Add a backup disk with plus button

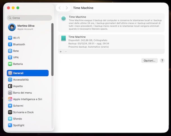tap(61, 51)
